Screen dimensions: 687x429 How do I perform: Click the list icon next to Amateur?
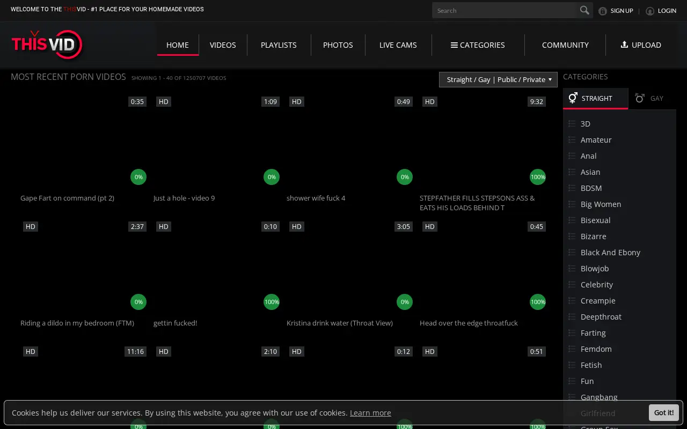572,139
